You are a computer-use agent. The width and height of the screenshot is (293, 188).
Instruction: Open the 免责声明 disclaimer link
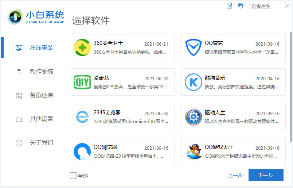[261, 6]
